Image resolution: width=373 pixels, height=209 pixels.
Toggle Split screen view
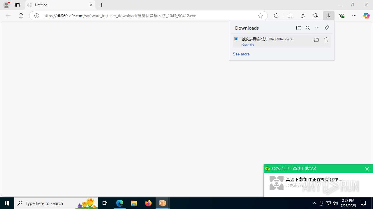coord(290,16)
